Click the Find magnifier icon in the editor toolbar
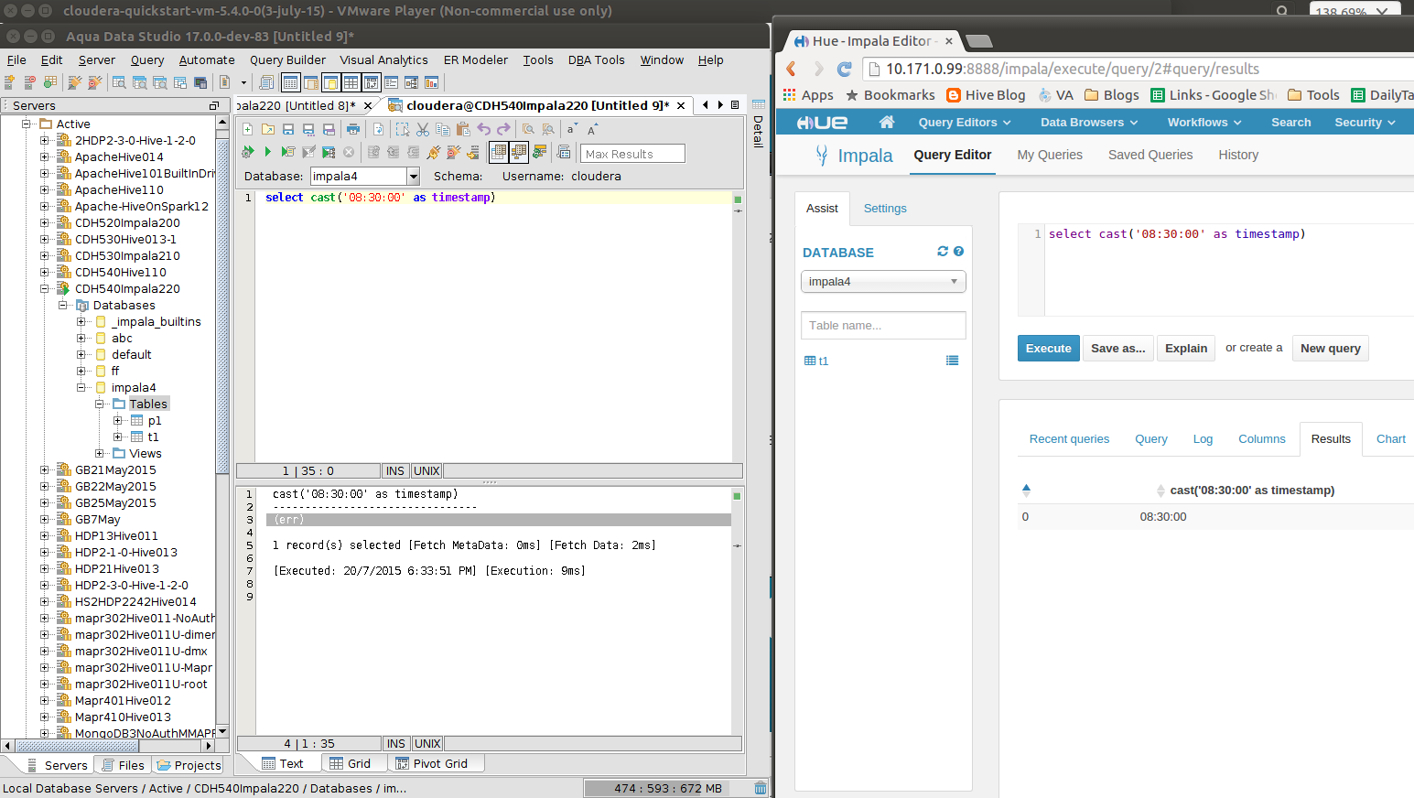The height and width of the screenshot is (798, 1414). coord(528,129)
